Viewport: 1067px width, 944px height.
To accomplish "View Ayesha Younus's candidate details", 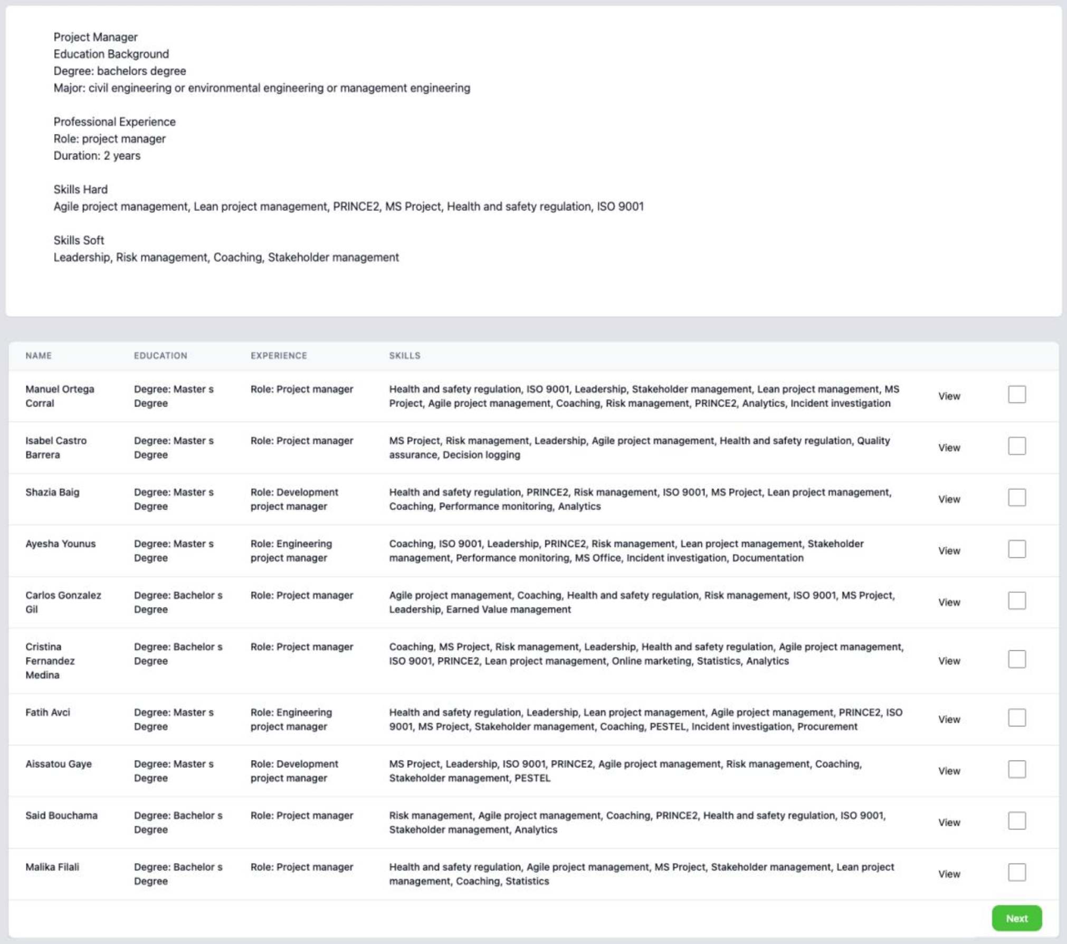I will click(x=949, y=550).
